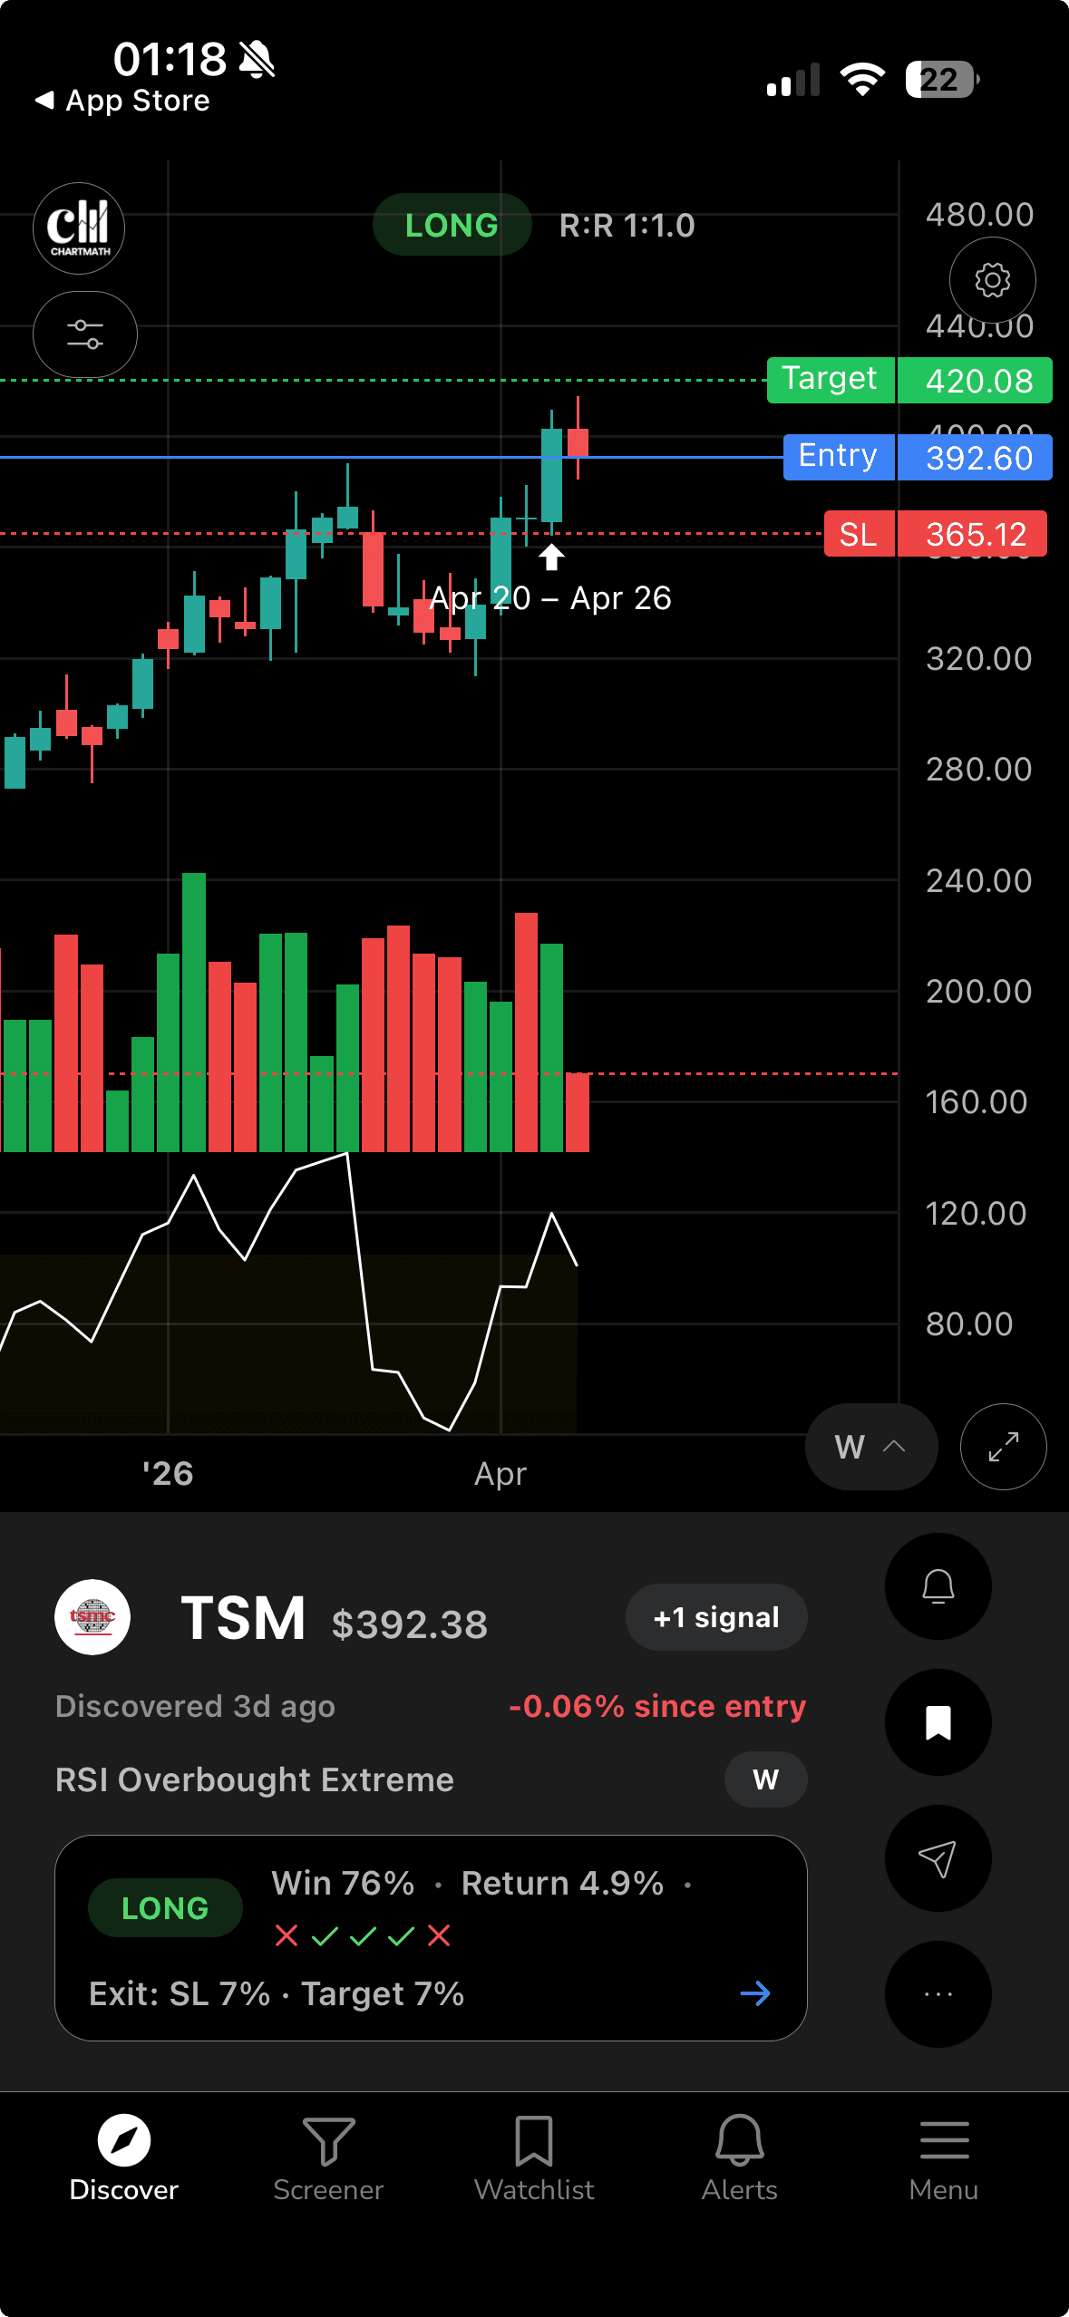This screenshot has width=1069, height=2317.
Task: Tap '-0.06% since entry' text
Action: pos(657,1706)
